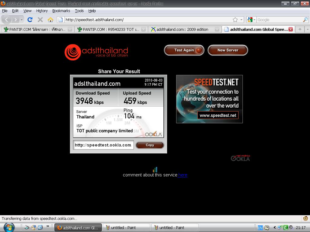Open the www.speedtest.net ad link
The image size is (310, 232).
coord(218,115)
